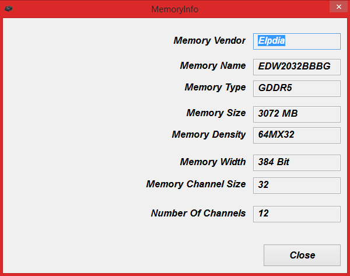Click the "Number Of Channels" label
The width and height of the screenshot is (350, 276).
(x=198, y=213)
